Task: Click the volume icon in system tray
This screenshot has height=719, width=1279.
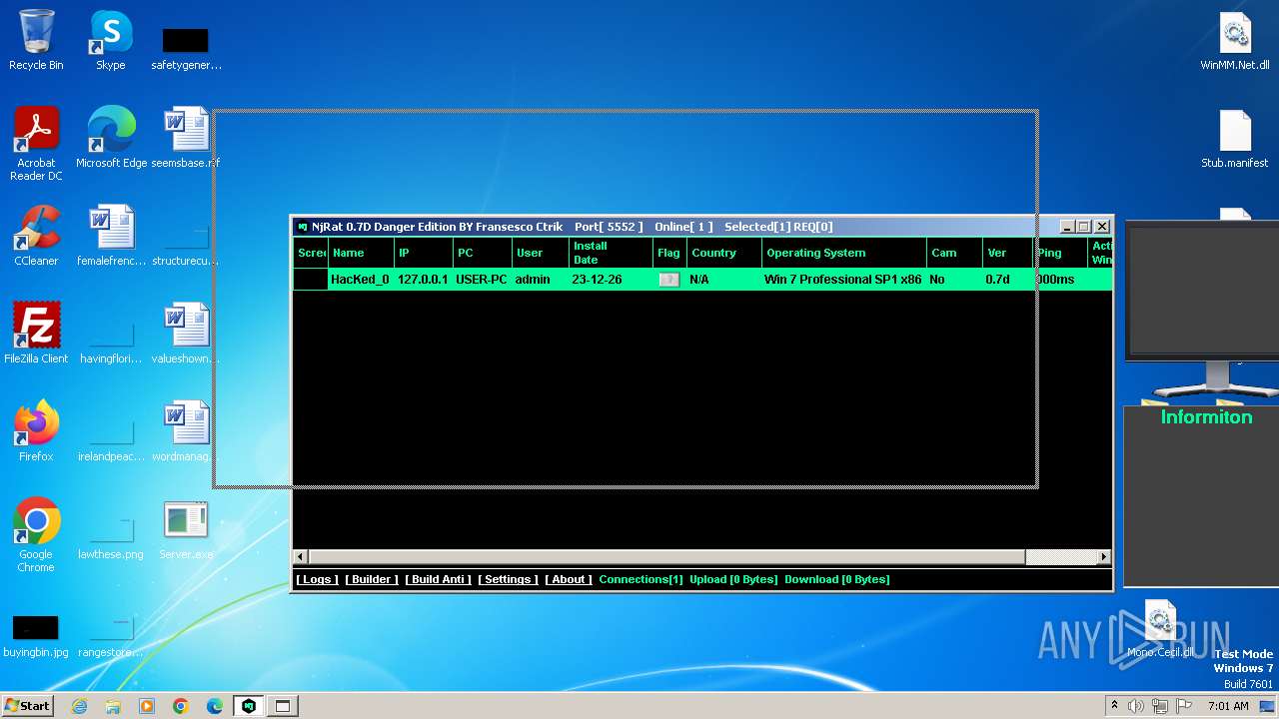Action: pyautogui.click(x=1136, y=706)
